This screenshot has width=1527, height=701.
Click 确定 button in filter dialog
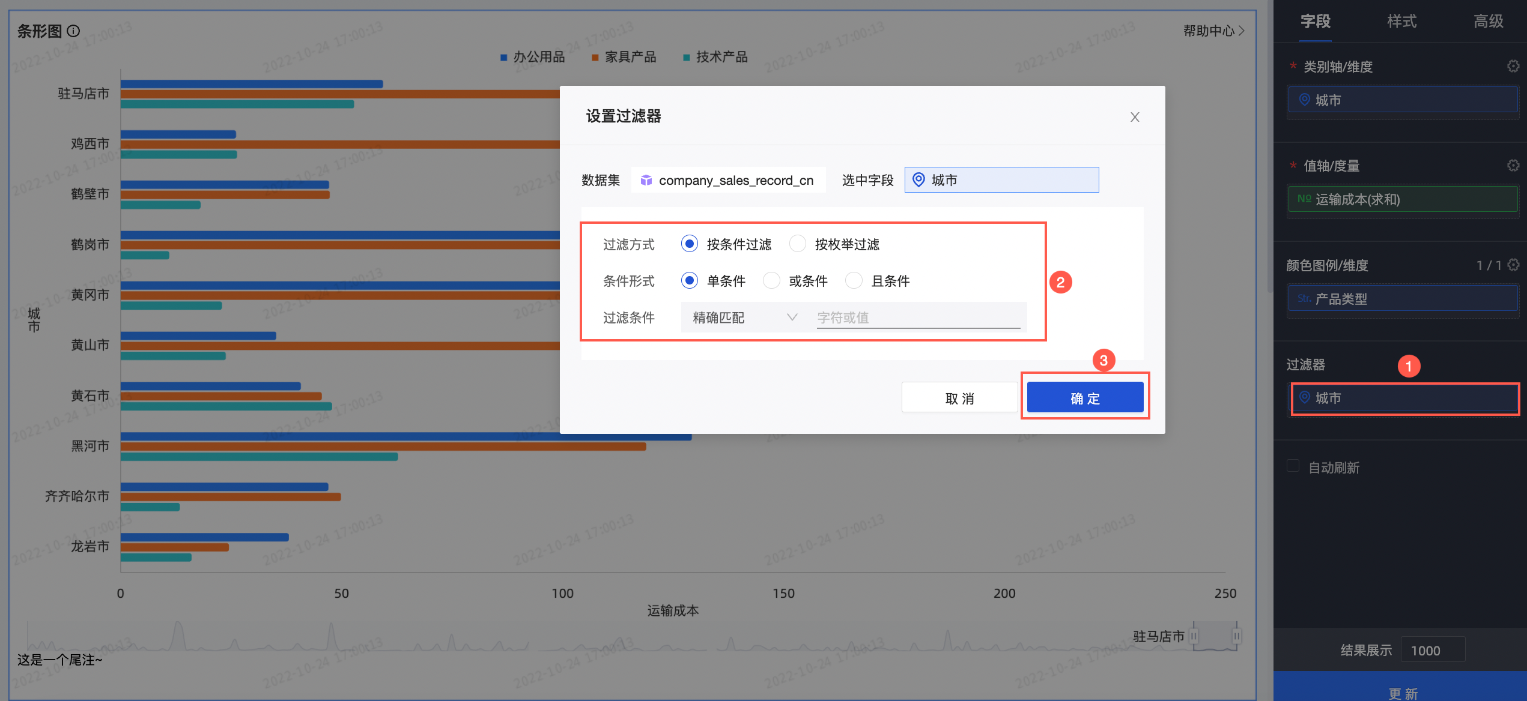[1085, 398]
